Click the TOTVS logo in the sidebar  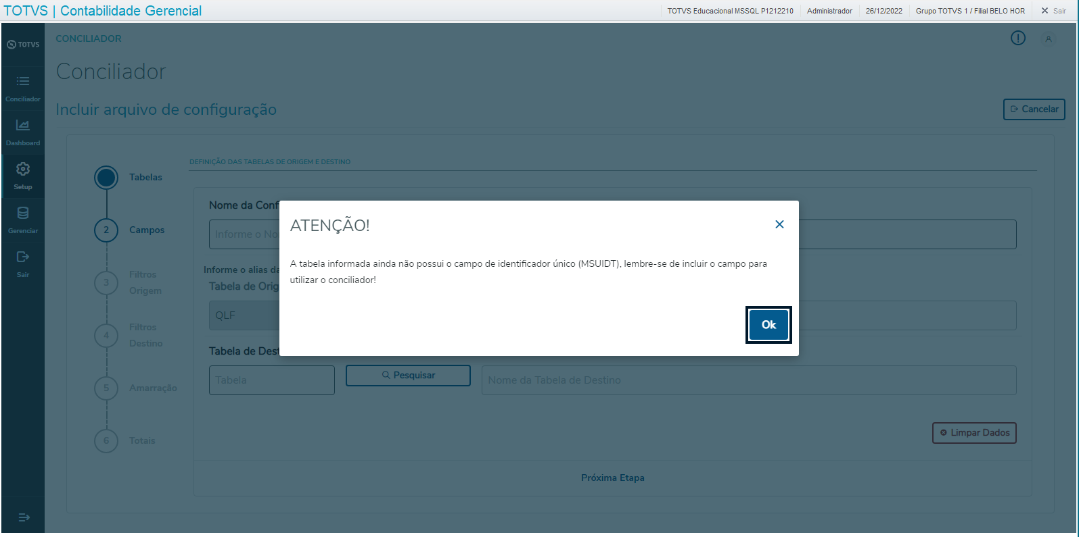[23, 45]
